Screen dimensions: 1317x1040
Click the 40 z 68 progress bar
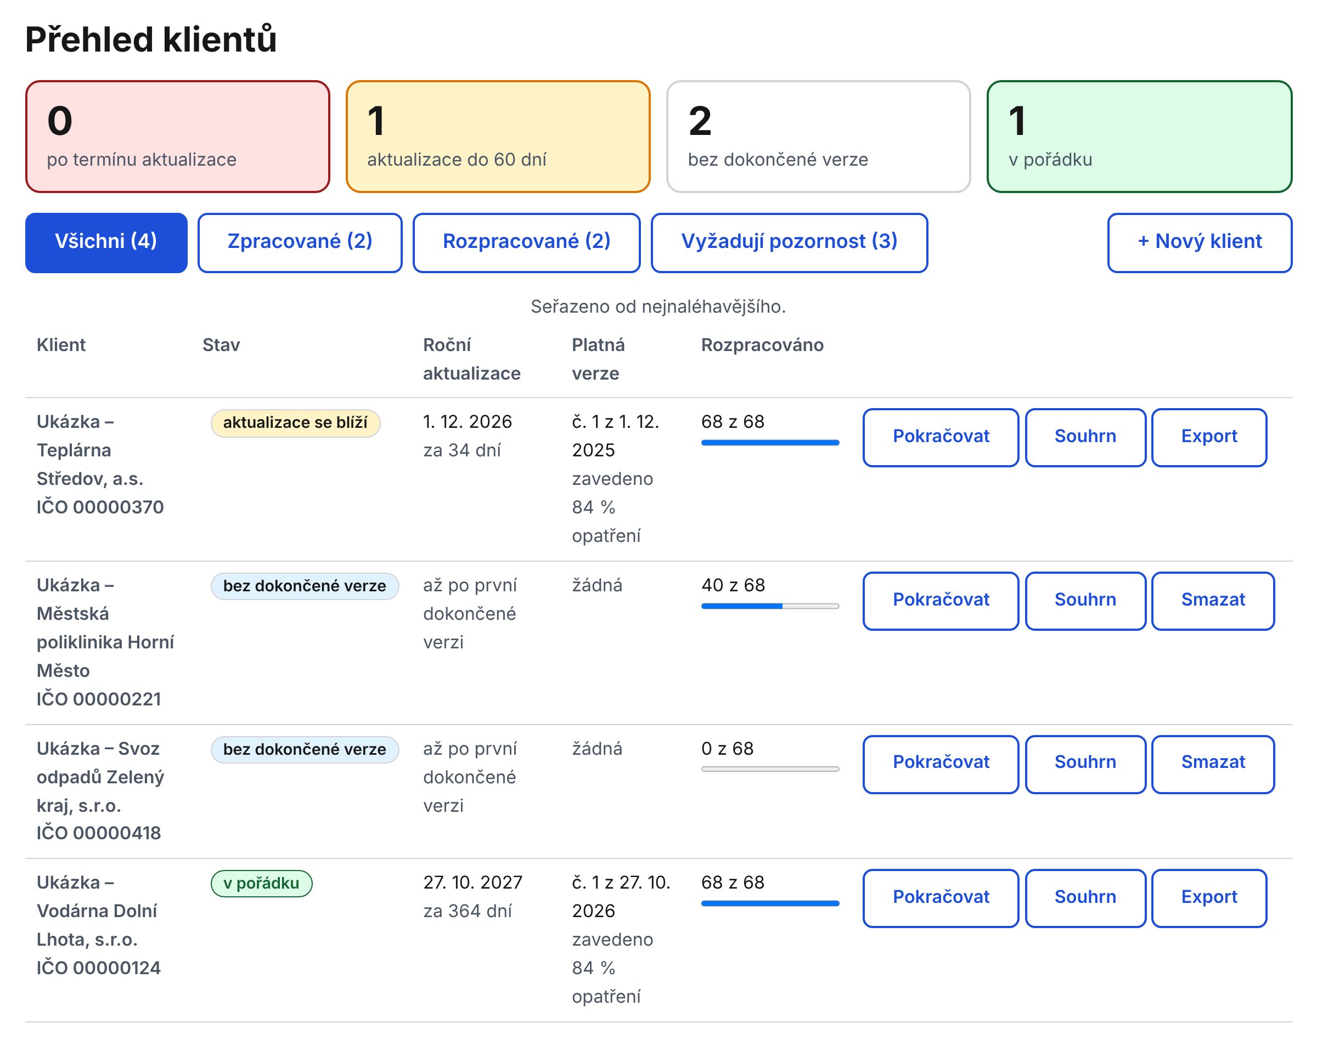tap(770, 606)
